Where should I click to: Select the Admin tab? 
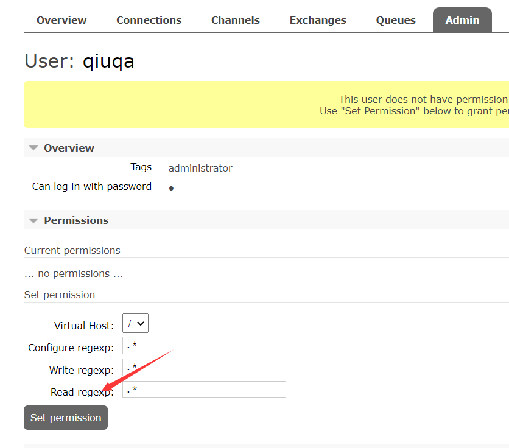click(462, 19)
